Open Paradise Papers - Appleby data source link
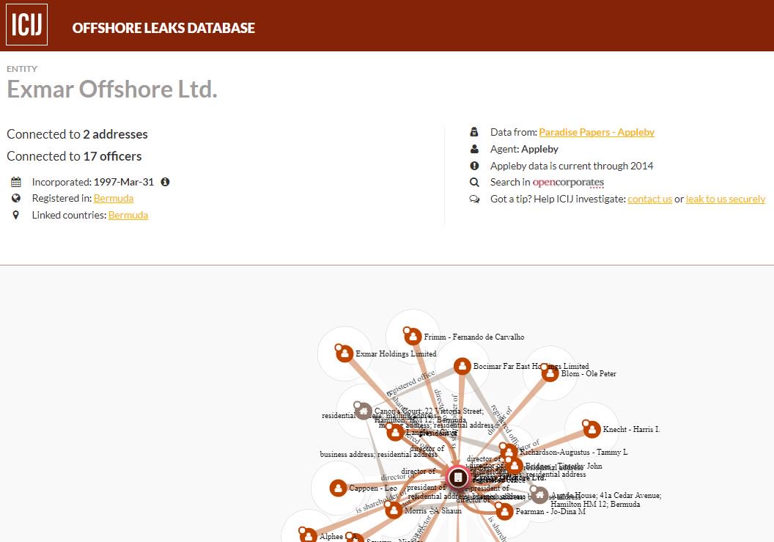774x542 pixels. tap(597, 132)
